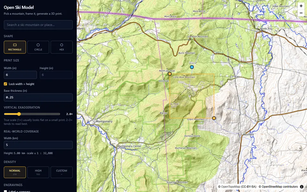Click the Width (in) input field
The width and height of the screenshot is (307, 192).
[x=20, y=75]
